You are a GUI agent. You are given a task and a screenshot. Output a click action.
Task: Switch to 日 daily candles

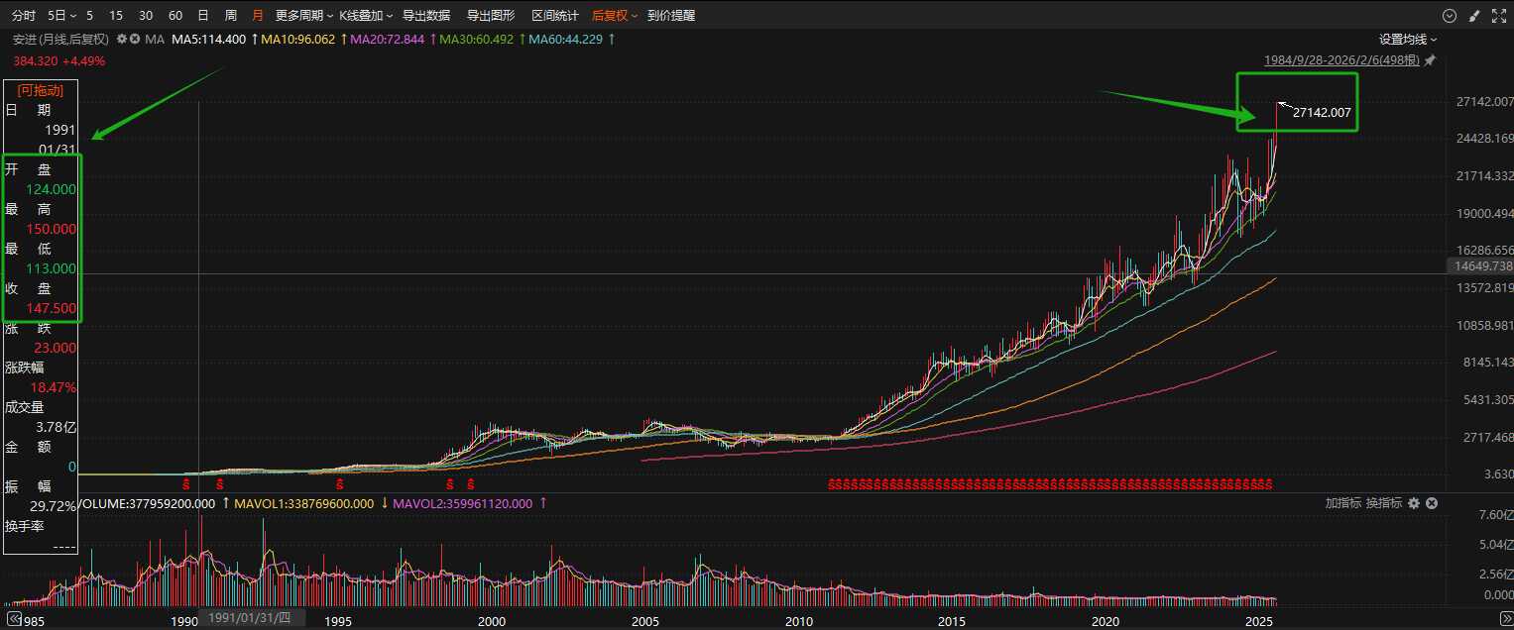pyautogui.click(x=203, y=16)
